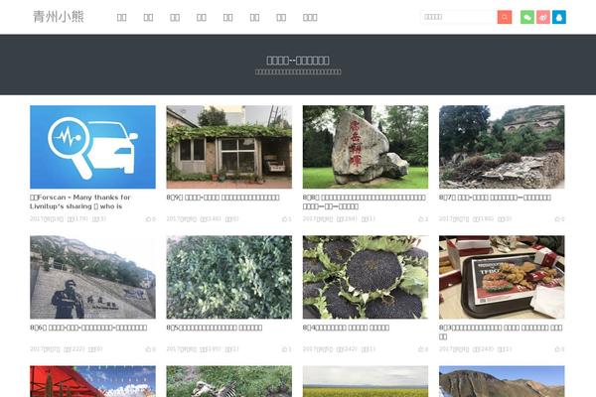The height and width of the screenshot is (397, 596).
Task: Open the post title starting with 8□5
Action: 215,328
